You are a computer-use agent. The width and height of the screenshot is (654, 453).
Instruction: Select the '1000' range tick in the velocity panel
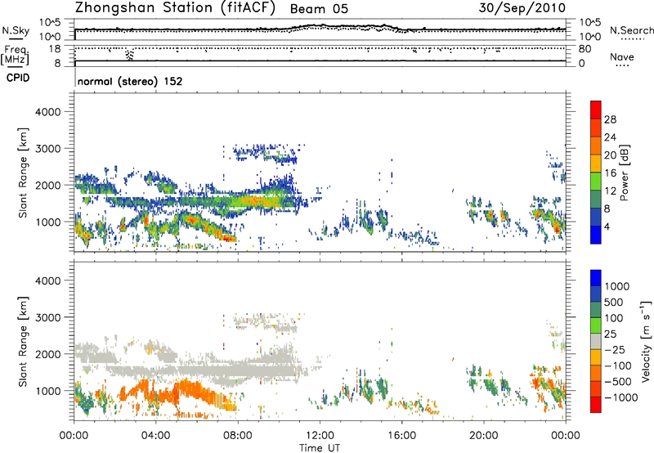(x=48, y=392)
